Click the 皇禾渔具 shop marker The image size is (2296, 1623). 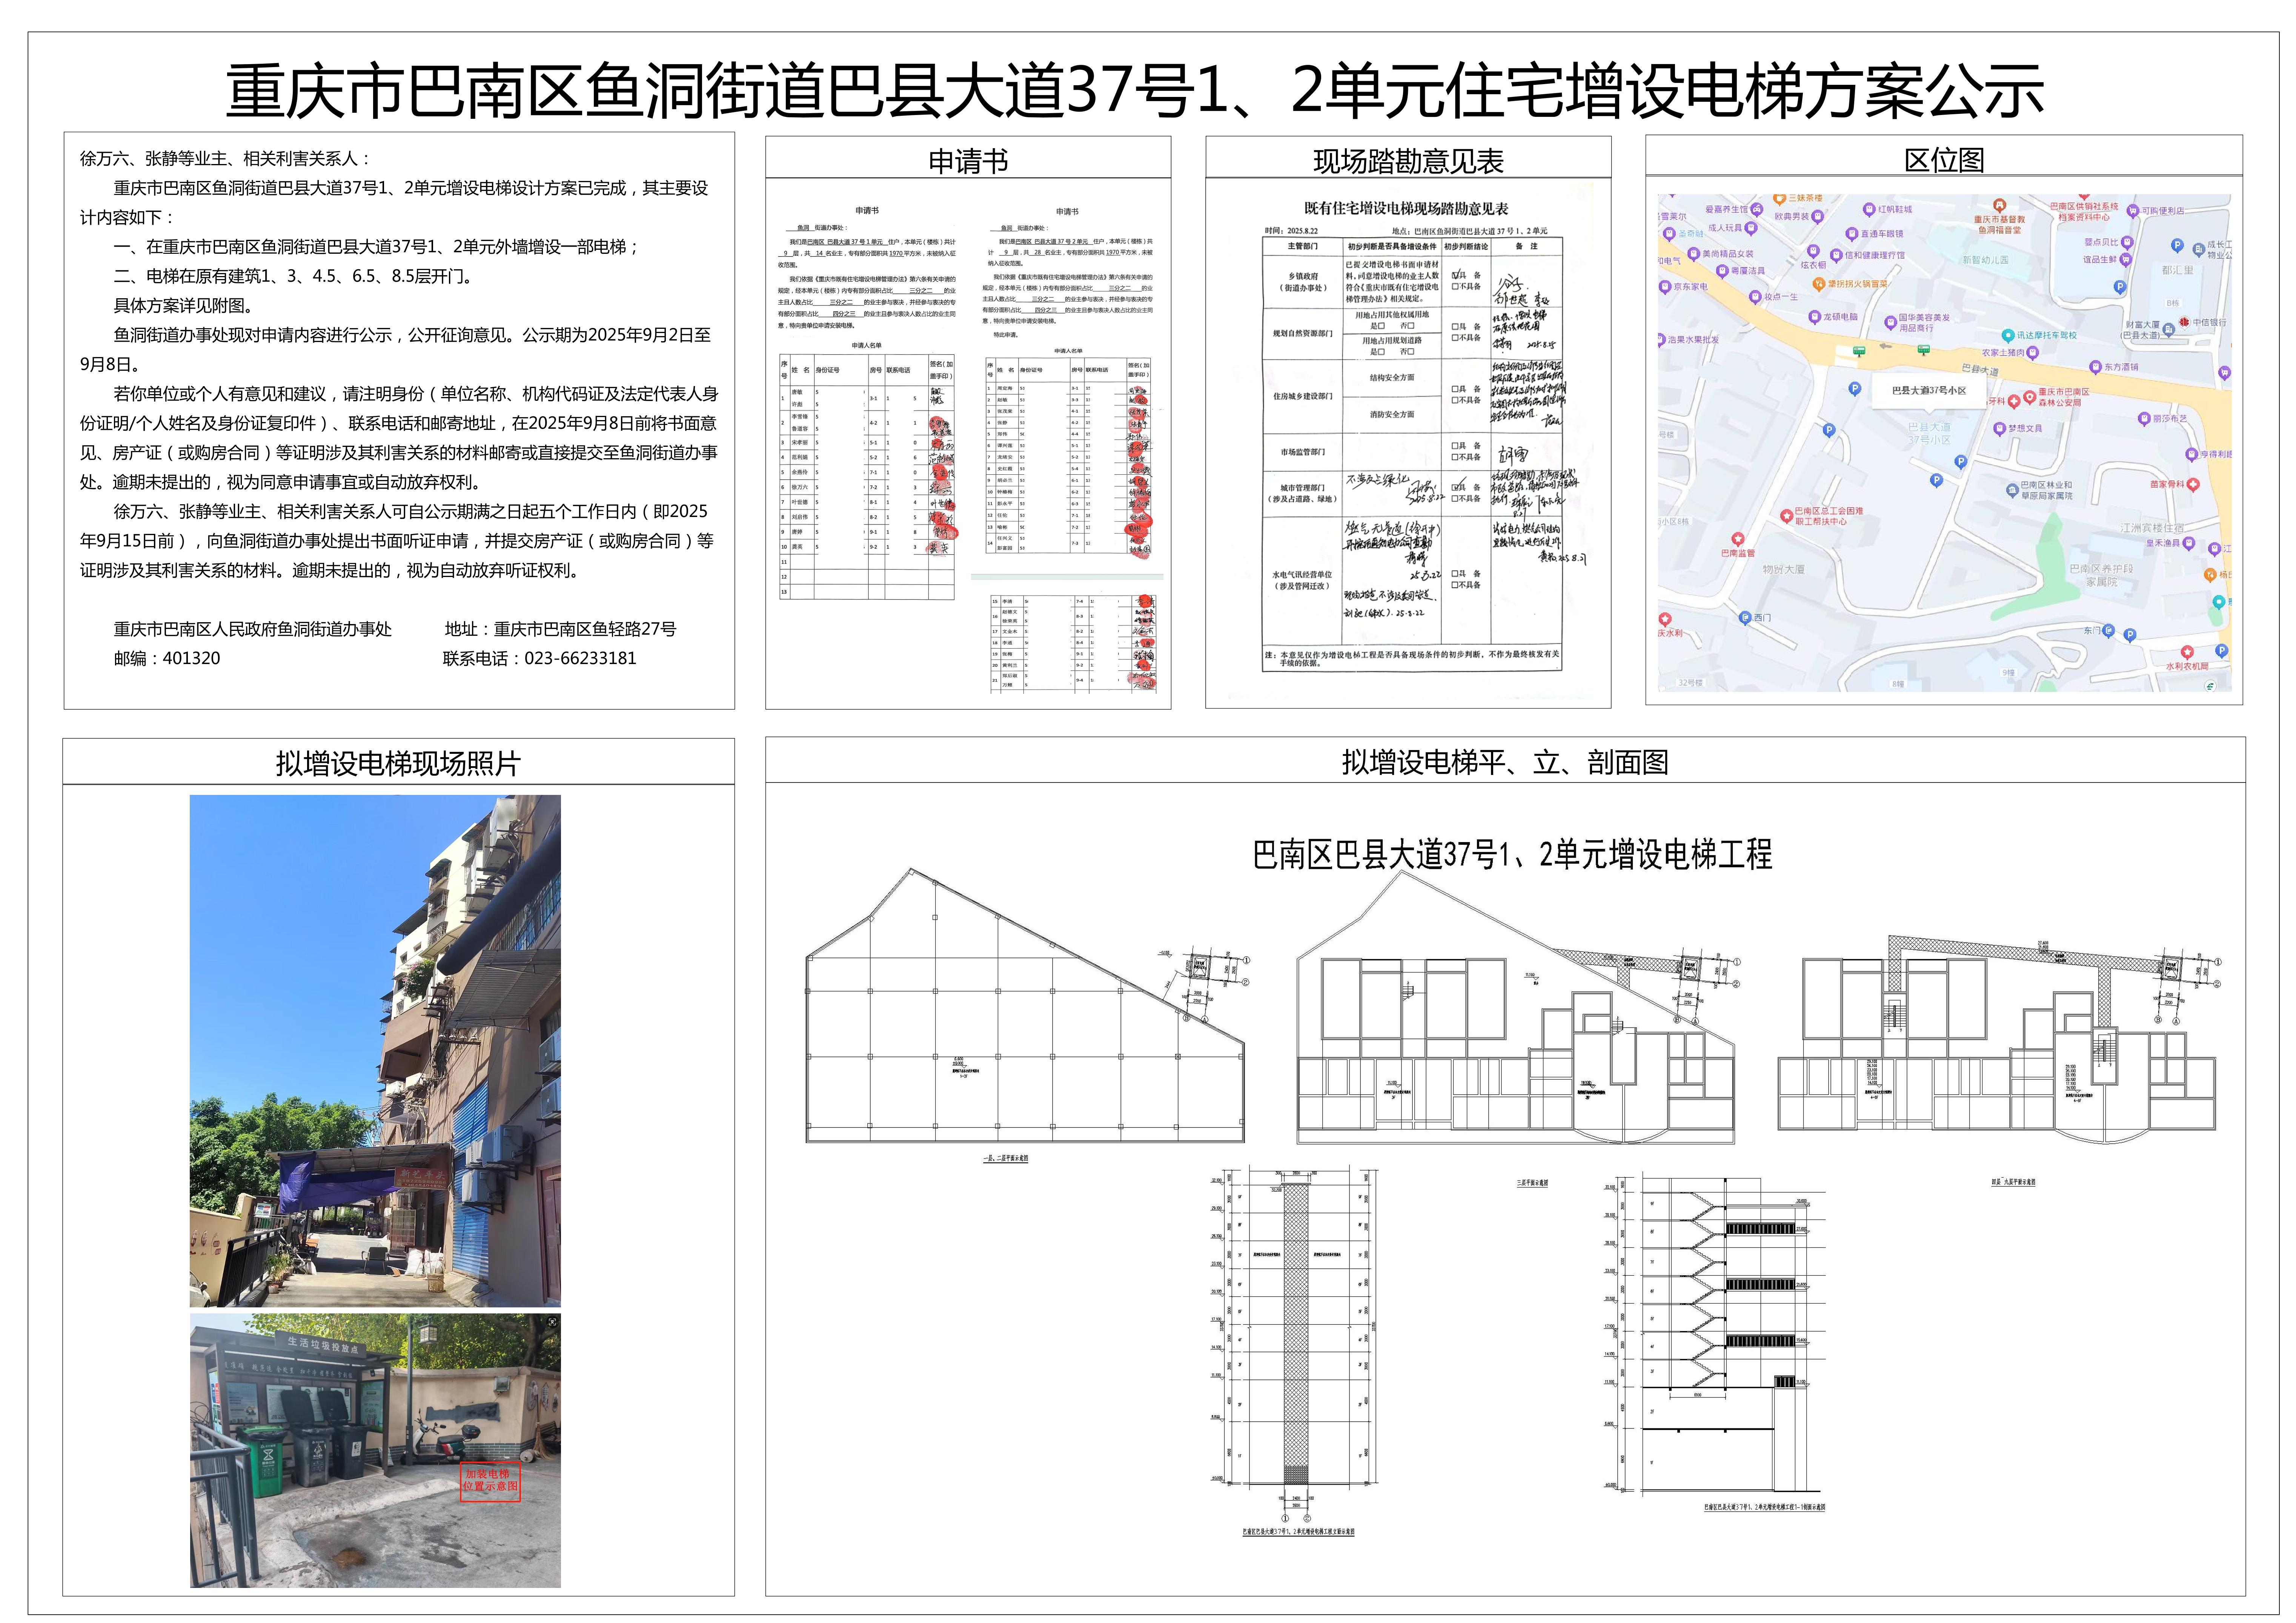tap(2189, 544)
